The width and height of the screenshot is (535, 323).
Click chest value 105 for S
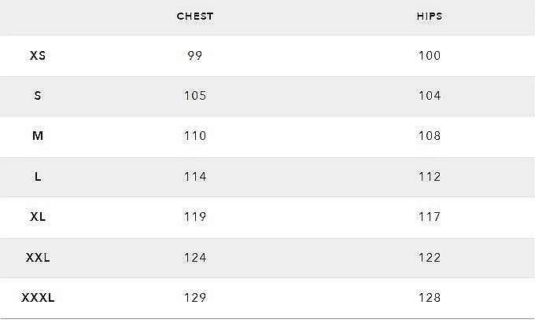point(195,96)
